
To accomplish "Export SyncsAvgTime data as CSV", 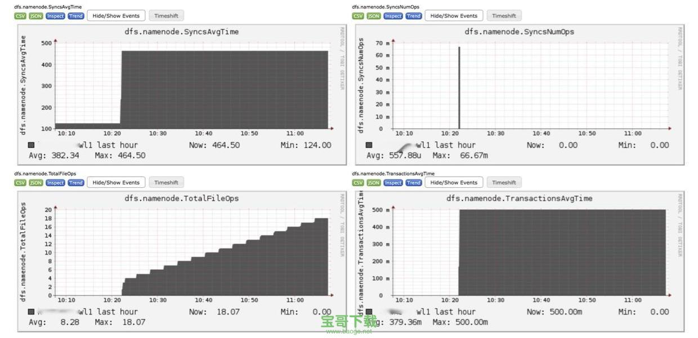I will click(x=20, y=16).
